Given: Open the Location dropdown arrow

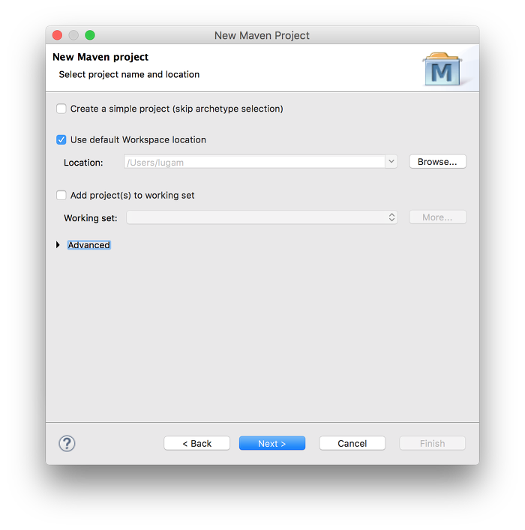Looking at the screenshot, I should click(391, 162).
